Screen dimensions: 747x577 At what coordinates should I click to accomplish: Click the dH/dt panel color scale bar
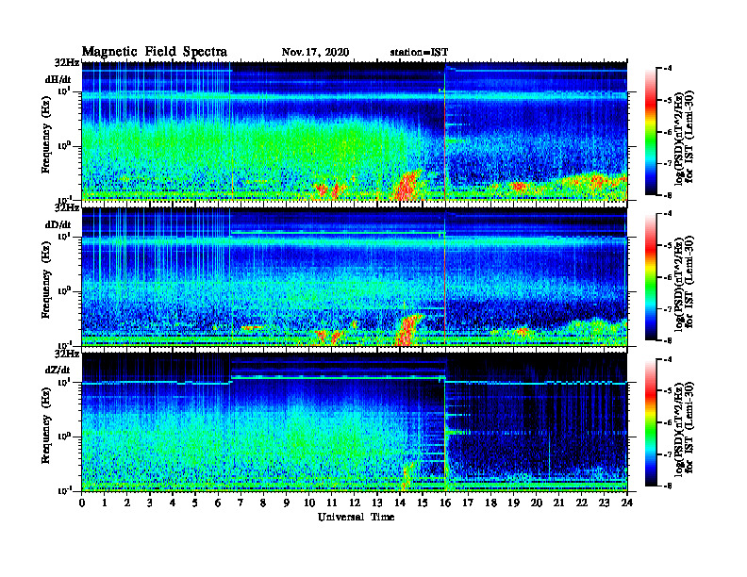[651, 132]
